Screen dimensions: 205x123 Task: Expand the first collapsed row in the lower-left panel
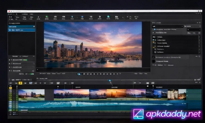[x=10, y=60]
